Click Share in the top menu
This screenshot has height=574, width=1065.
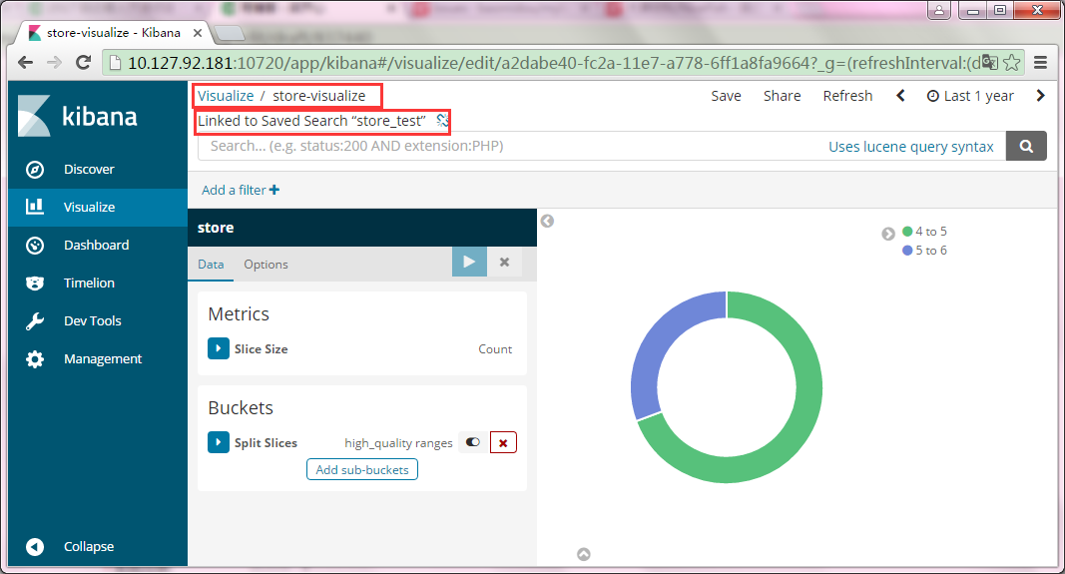point(782,96)
